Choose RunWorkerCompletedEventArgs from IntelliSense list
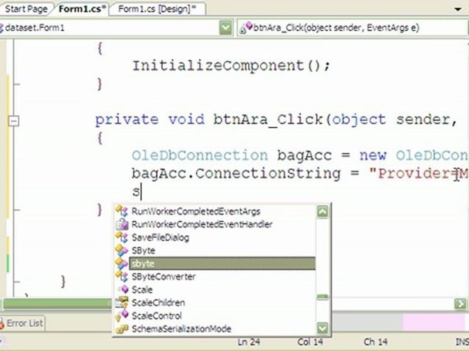 196,211
